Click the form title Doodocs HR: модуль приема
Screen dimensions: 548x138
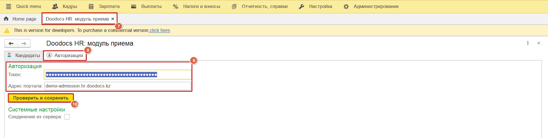pos(90,43)
